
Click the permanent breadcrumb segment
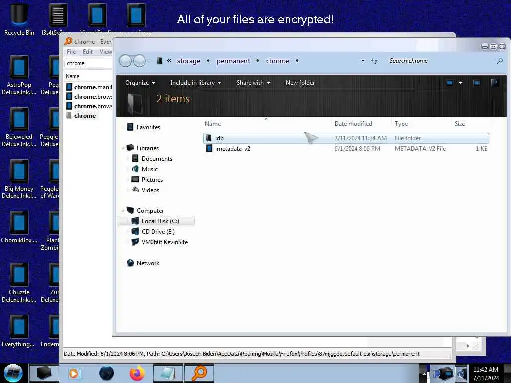coord(233,61)
